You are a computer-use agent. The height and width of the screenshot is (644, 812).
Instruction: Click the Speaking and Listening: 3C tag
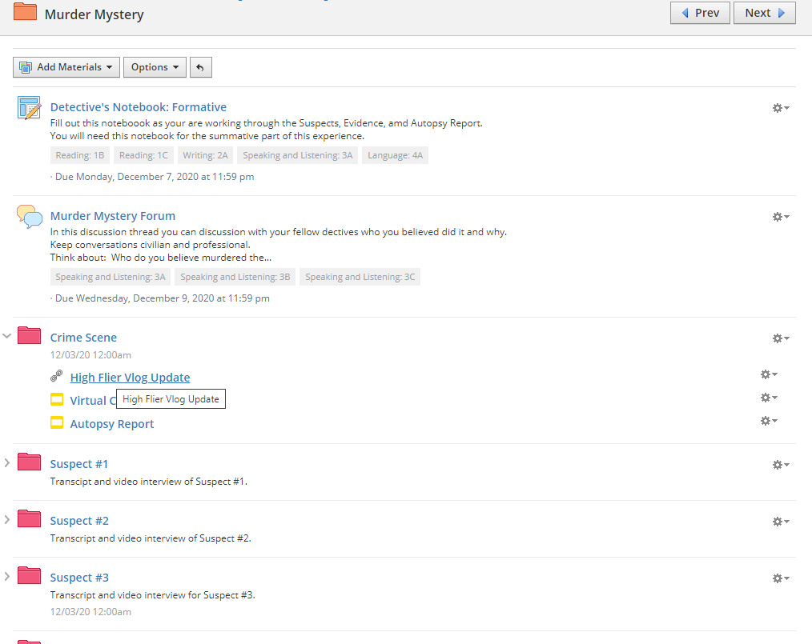pos(360,277)
